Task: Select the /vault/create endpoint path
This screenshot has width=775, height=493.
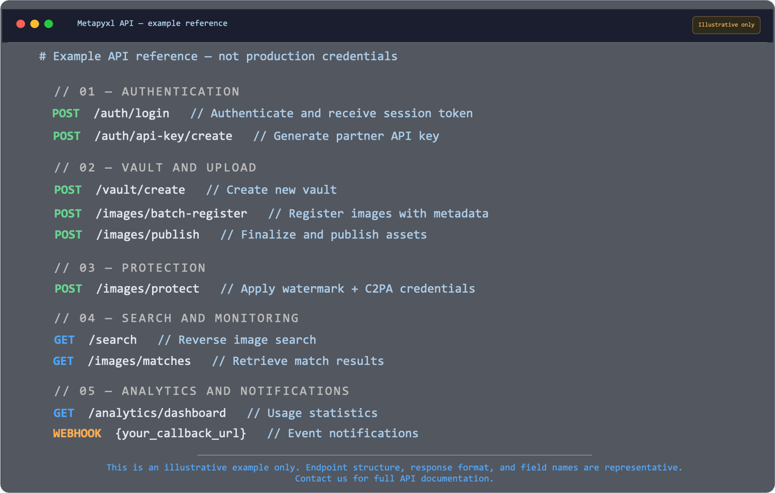Action: [141, 190]
